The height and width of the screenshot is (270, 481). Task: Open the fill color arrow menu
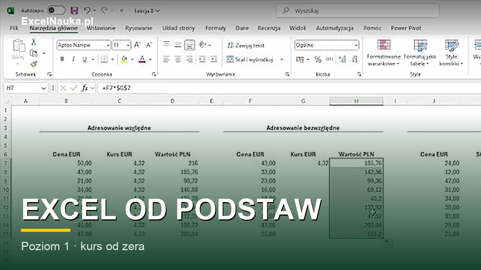[133, 59]
